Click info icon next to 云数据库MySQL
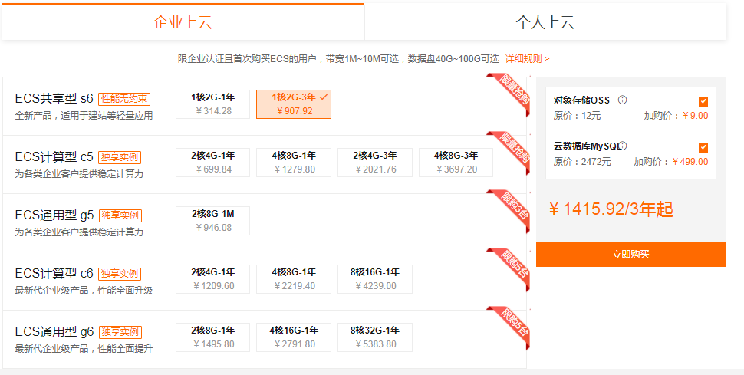744x375 pixels. tap(623, 146)
